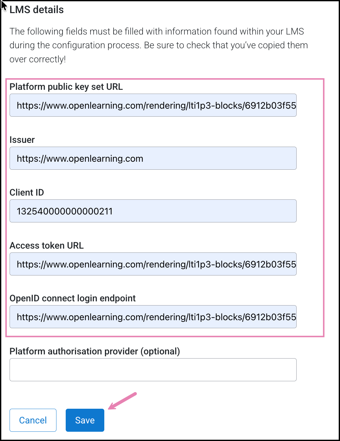340x441 pixels.
Task: Click the "Platform authorisation provider (optional)" label
Action: point(95,351)
